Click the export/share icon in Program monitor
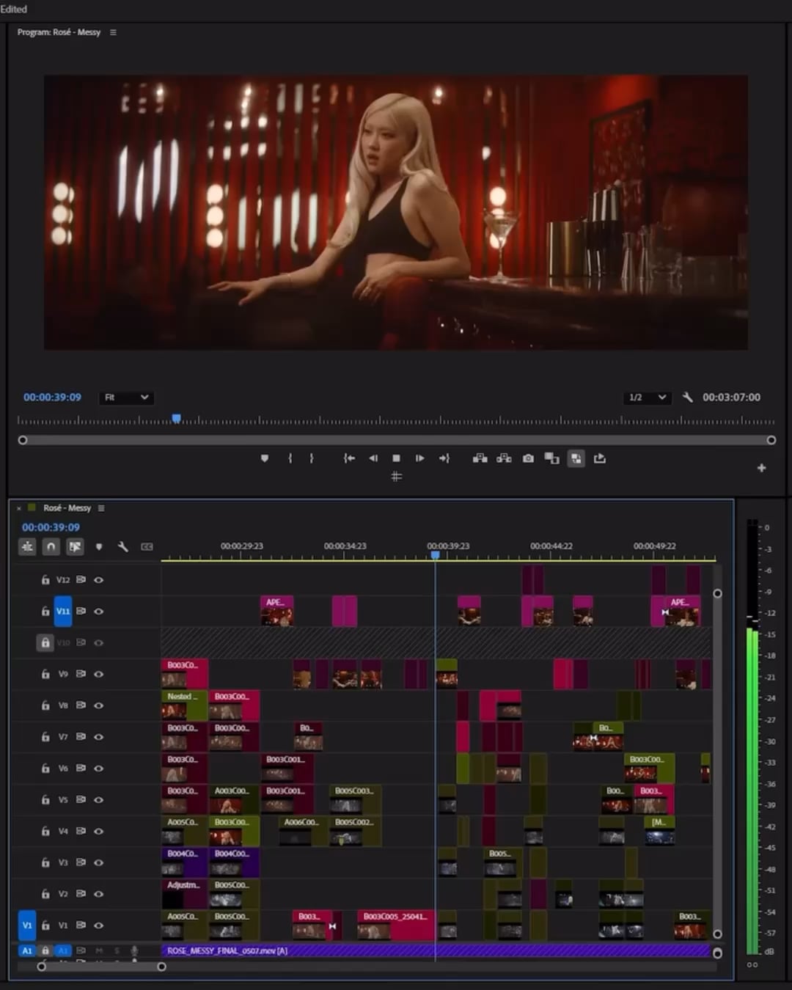This screenshot has width=792, height=990. click(x=600, y=458)
